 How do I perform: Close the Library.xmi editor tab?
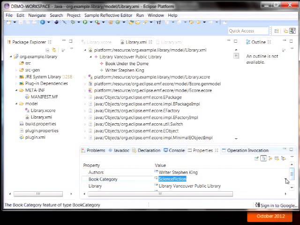tap(150, 42)
